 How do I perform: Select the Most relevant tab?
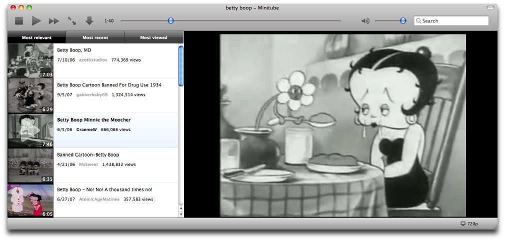pos(36,37)
